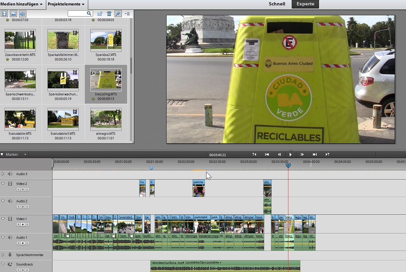
Task: Collapse the Soundtrack track
Action: point(3,264)
